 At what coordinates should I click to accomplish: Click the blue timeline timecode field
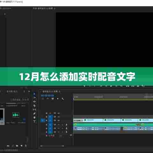pyautogui.click(x=47, y=96)
